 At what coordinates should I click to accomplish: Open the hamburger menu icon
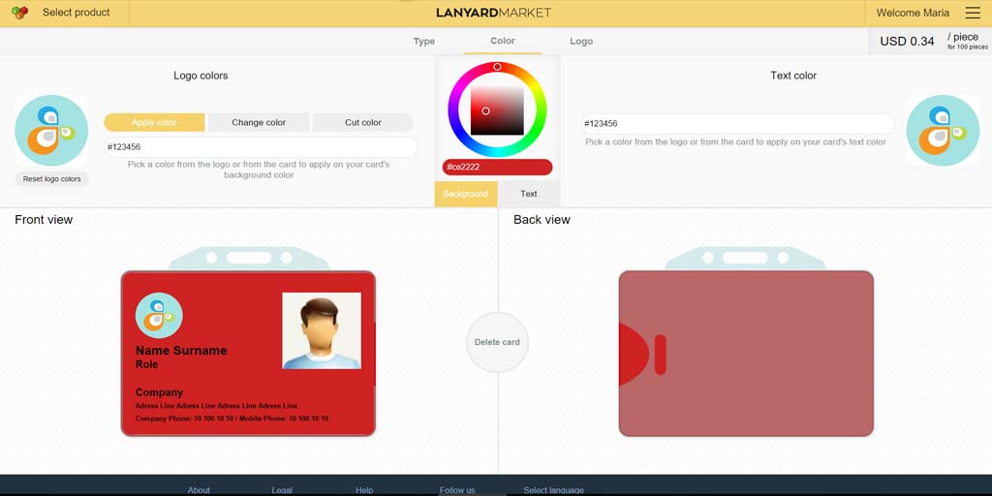click(x=973, y=13)
